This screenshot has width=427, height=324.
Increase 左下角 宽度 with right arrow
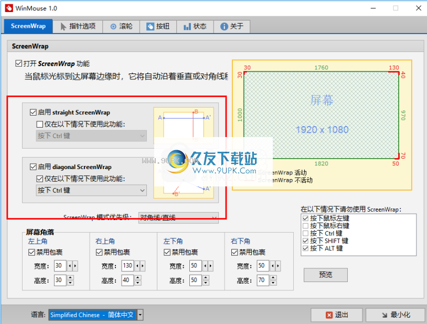[x=210, y=266]
